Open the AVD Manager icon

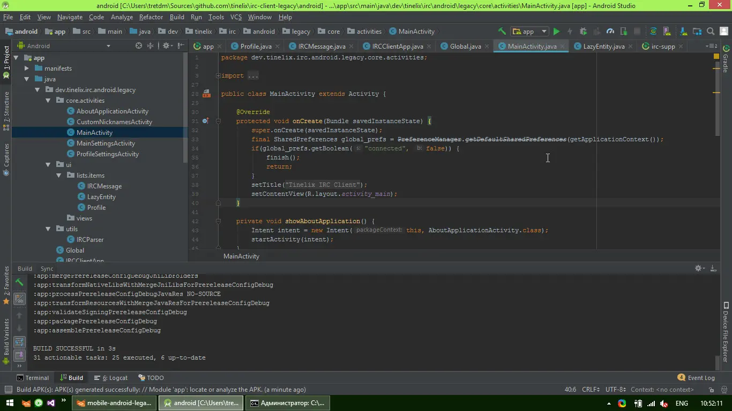tap(667, 32)
